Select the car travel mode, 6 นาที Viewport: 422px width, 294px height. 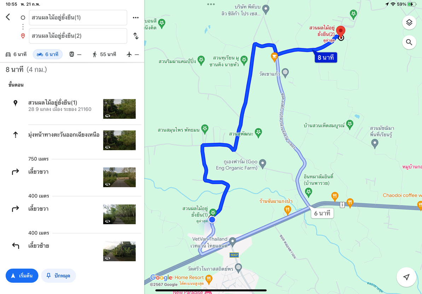[16, 54]
